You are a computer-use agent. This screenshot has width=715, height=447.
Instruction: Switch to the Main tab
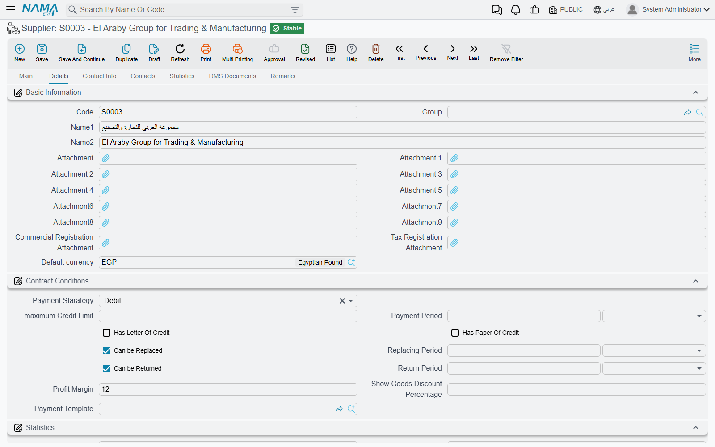coord(26,76)
